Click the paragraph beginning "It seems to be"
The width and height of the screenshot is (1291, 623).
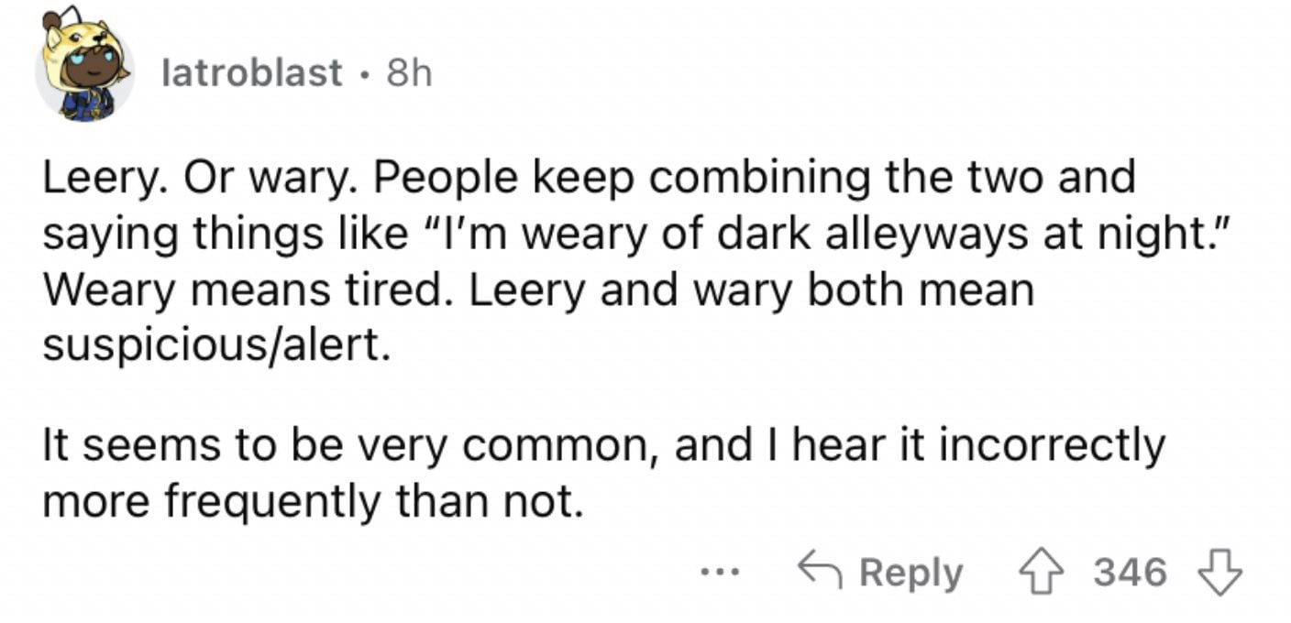tap(603, 474)
